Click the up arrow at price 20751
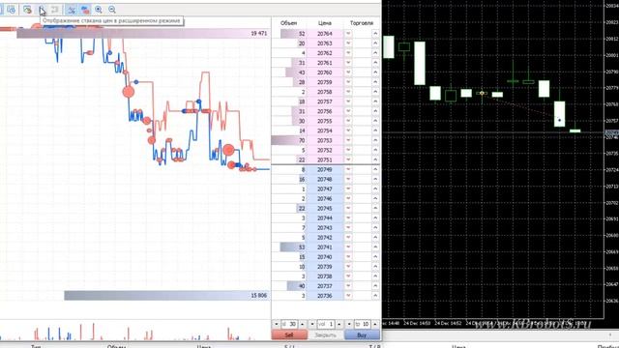 (x=375, y=159)
